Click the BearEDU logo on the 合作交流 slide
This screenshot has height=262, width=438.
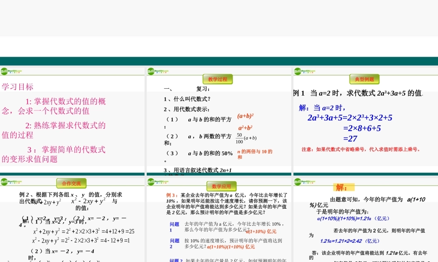11,182
